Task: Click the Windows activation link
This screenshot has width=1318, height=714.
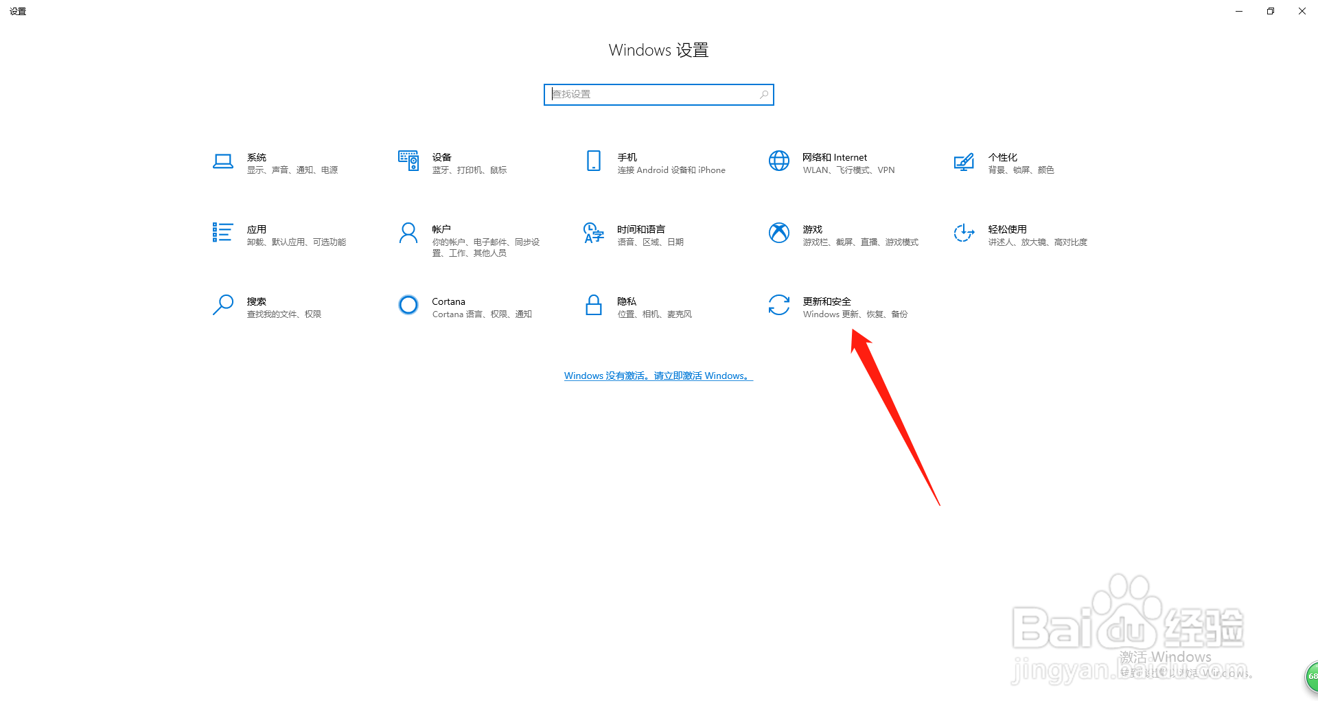Action: click(x=658, y=376)
